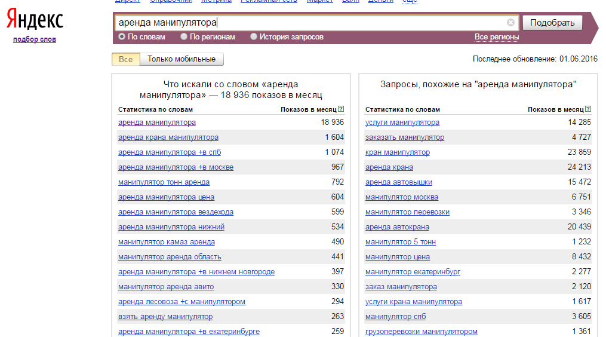Viewport: 606px width, 337px height.
Task: Select the "аренда автовышки" query link
Action: (x=399, y=182)
